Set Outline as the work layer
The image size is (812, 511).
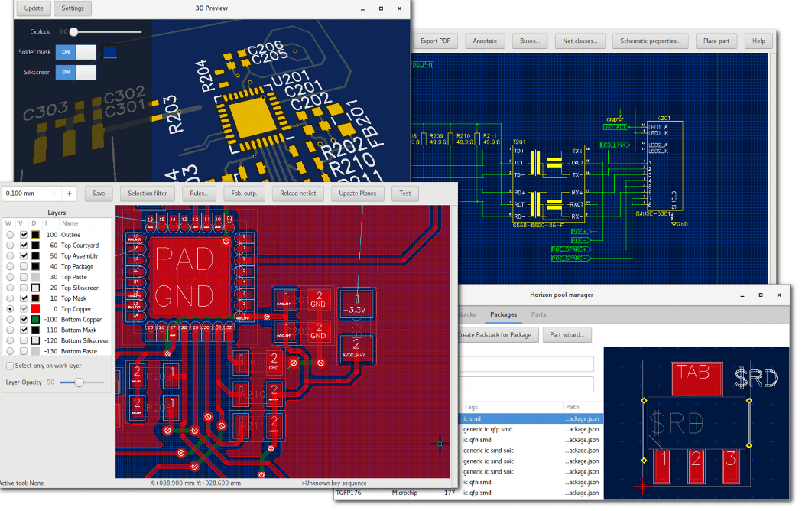(x=10, y=235)
